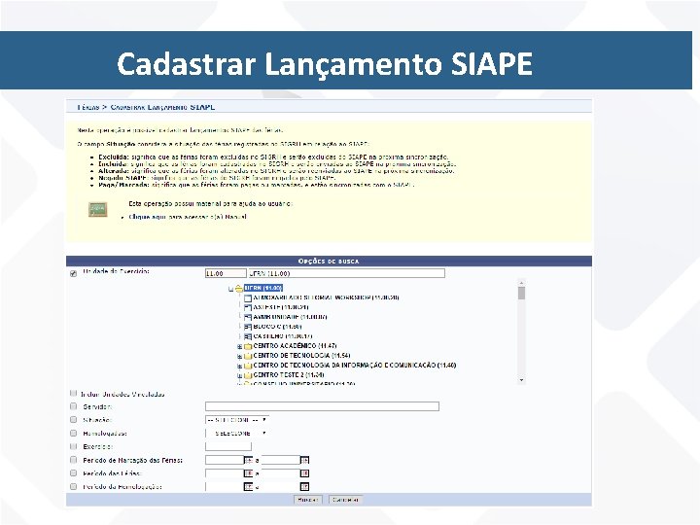Click the unit tree scroll-up arrow
The height and width of the screenshot is (525, 700).
point(521,283)
